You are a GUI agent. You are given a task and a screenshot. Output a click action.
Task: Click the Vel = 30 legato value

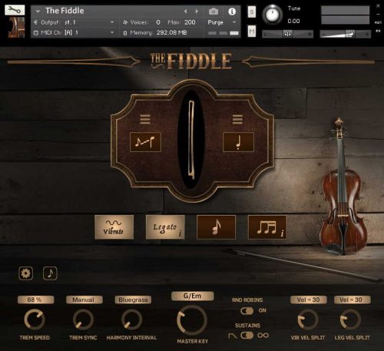pos(352,300)
